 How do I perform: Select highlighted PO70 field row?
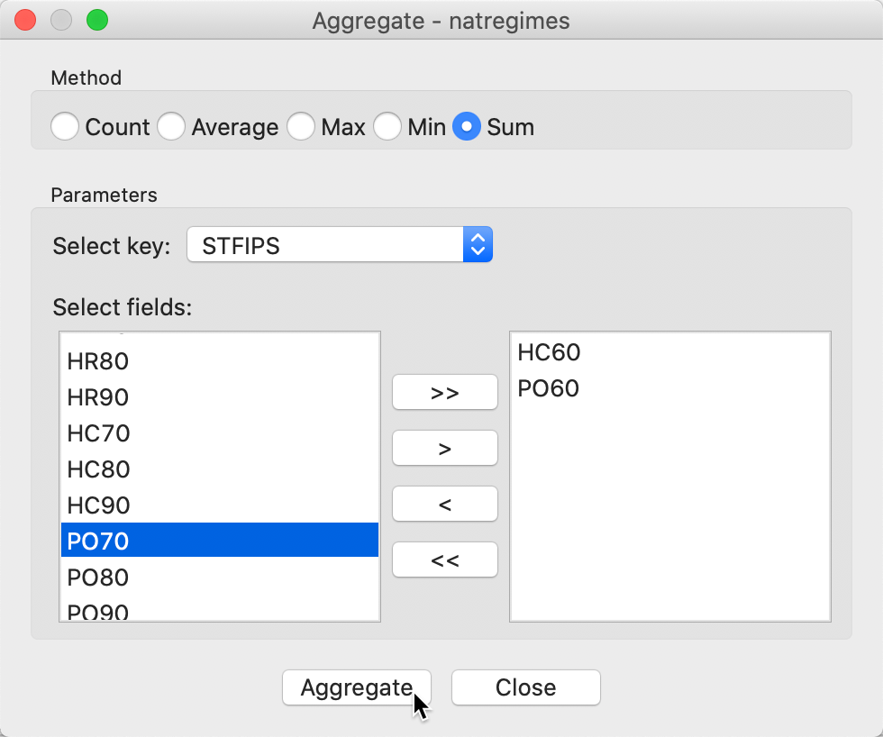(220, 541)
